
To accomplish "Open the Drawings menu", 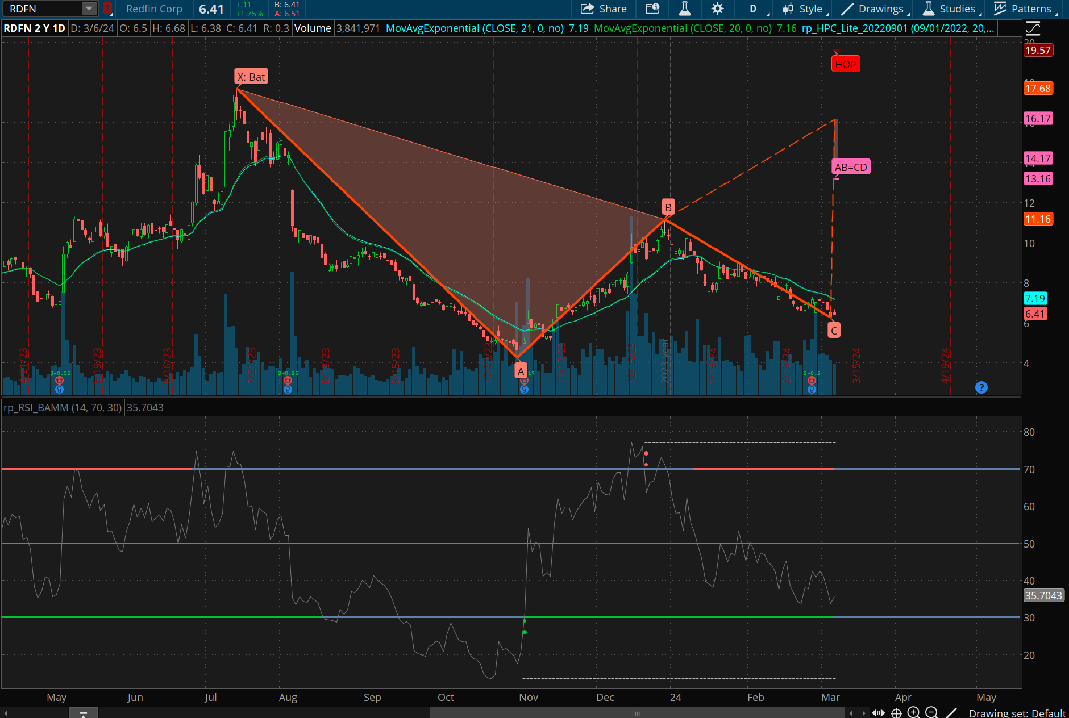I will pos(873,9).
